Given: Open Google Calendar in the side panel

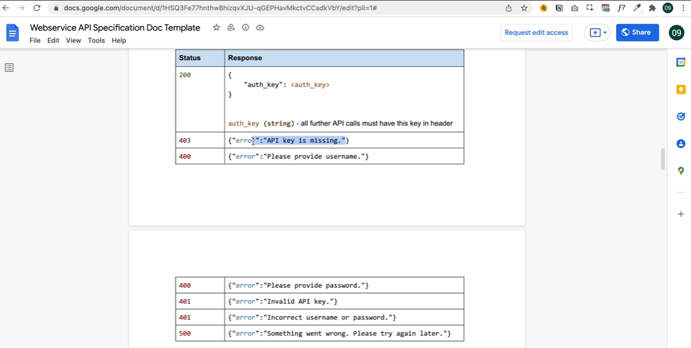Looking at the screenshot, I should (681, 63).
